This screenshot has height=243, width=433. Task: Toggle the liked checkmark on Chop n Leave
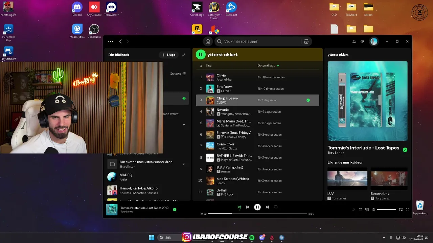coord(308,100)
